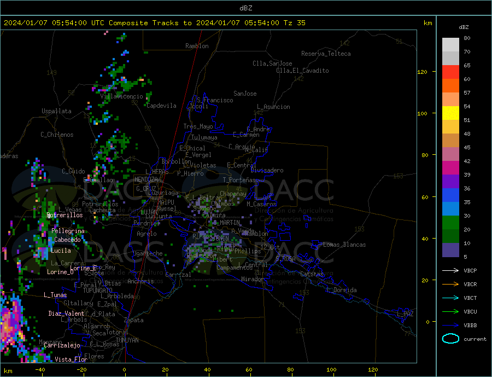
Task: Click the 0 km mark on horizontal axis
Action: tap(124, 370)
